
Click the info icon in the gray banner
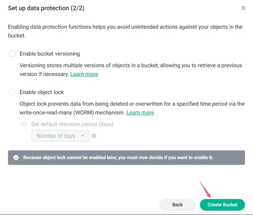16,158
